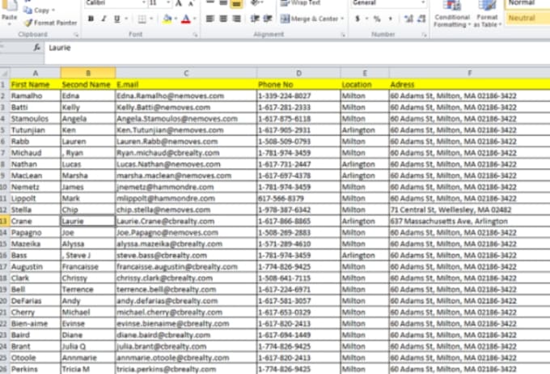The height and width of the screenshot is (374, 550).
Task: Click the Select All corner button
Action: coord(5,73)
